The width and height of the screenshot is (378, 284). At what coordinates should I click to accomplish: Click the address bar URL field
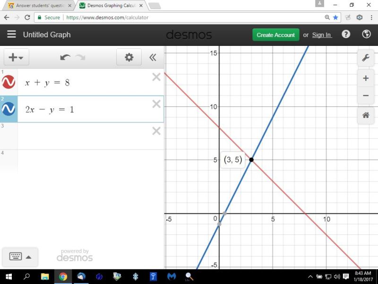tap(188, 18)
